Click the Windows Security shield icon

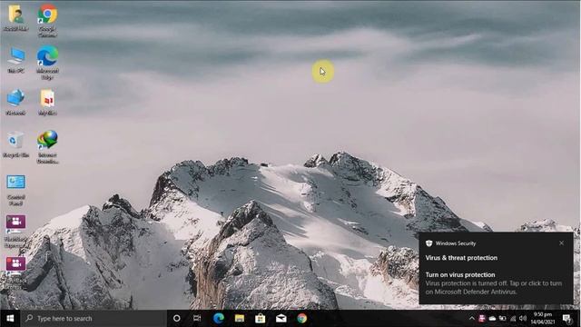click(428, 243)
